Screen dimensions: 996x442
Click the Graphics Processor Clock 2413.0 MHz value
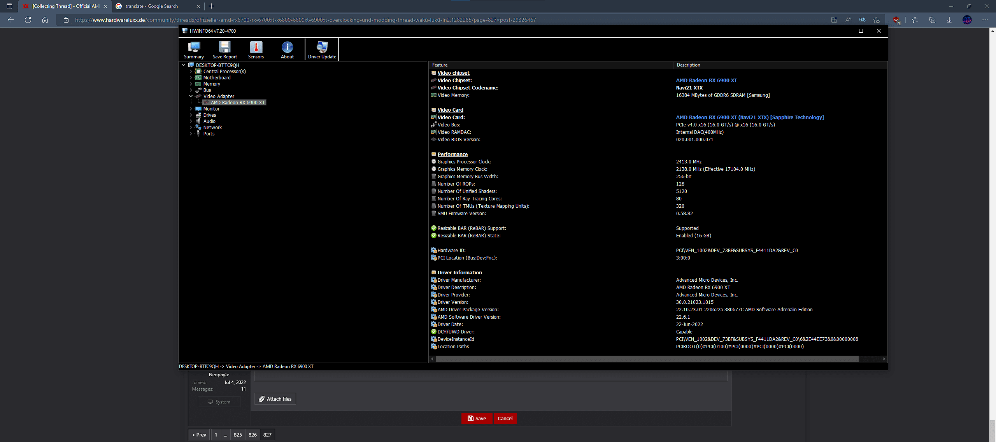(689, 161)
